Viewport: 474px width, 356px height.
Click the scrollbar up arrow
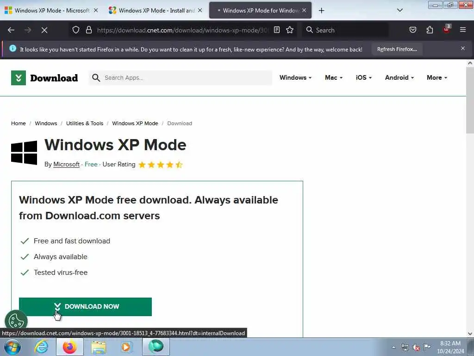click(x=470, y=63)
